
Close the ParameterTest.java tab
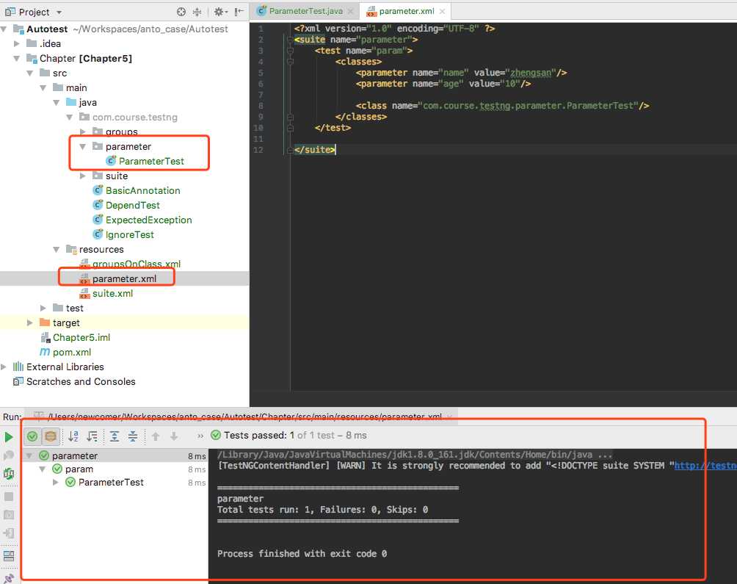(351, 11)
